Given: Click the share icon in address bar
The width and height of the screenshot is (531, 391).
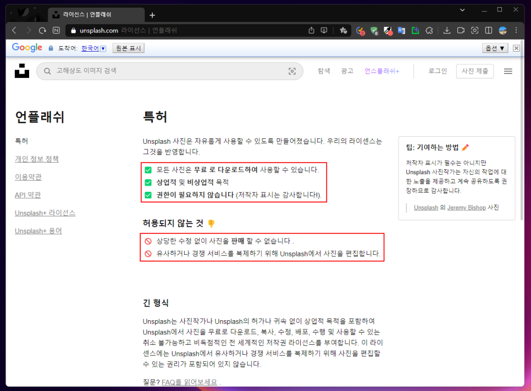Looking at the screenshot, I should coord(311,30).
